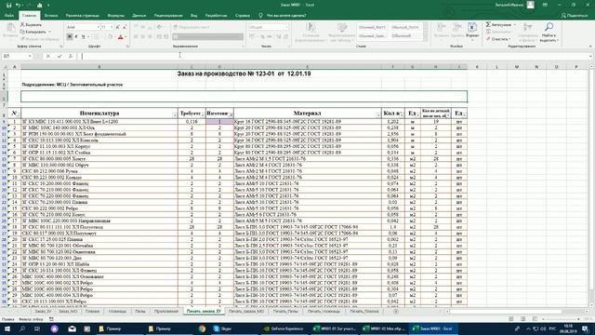The height and width of the screenshot is (335, 595).
Task: Open Insert Function fx dialog
Action: 71,56
